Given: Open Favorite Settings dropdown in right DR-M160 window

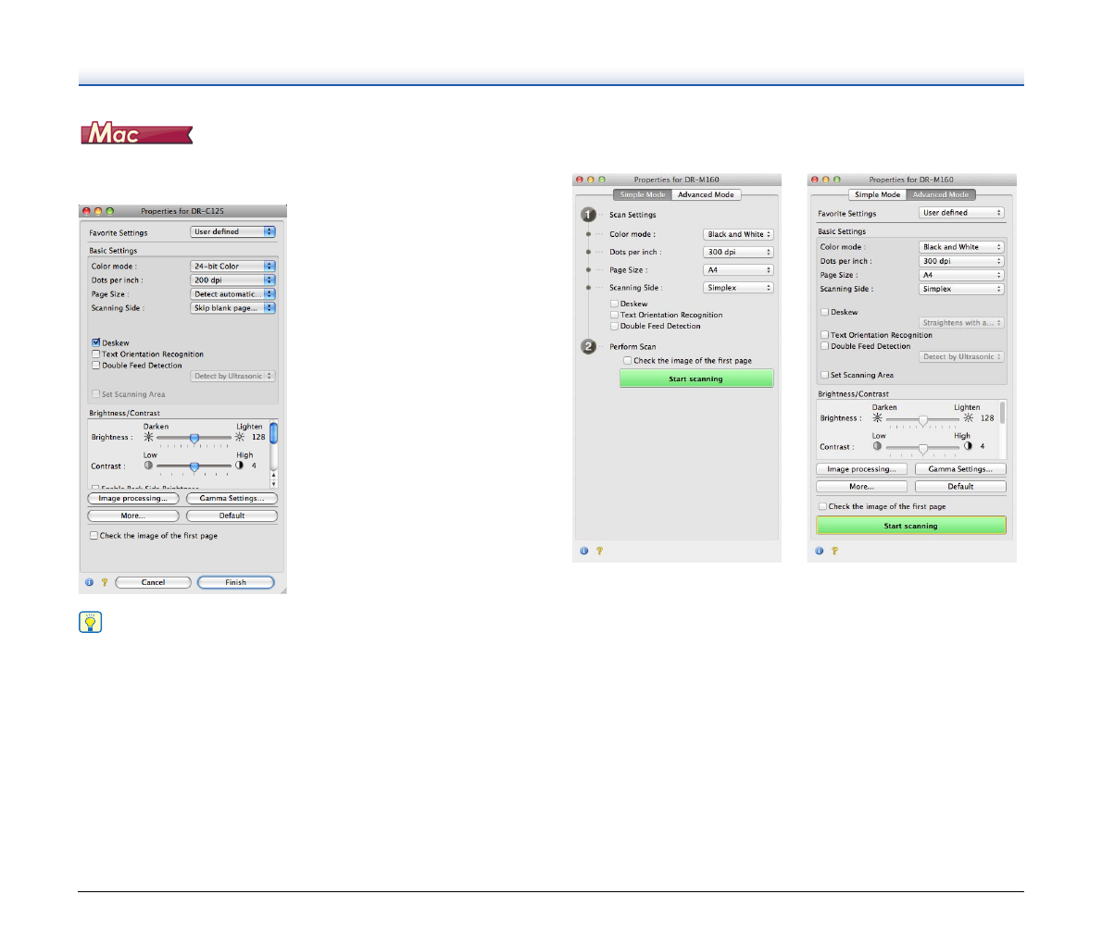Looking at the screenshot, I should tap(961, 213).
